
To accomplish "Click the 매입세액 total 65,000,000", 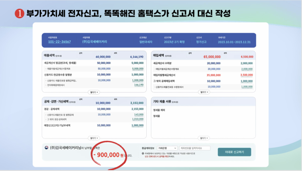I will pyautogui.click(x=212, y=57).
